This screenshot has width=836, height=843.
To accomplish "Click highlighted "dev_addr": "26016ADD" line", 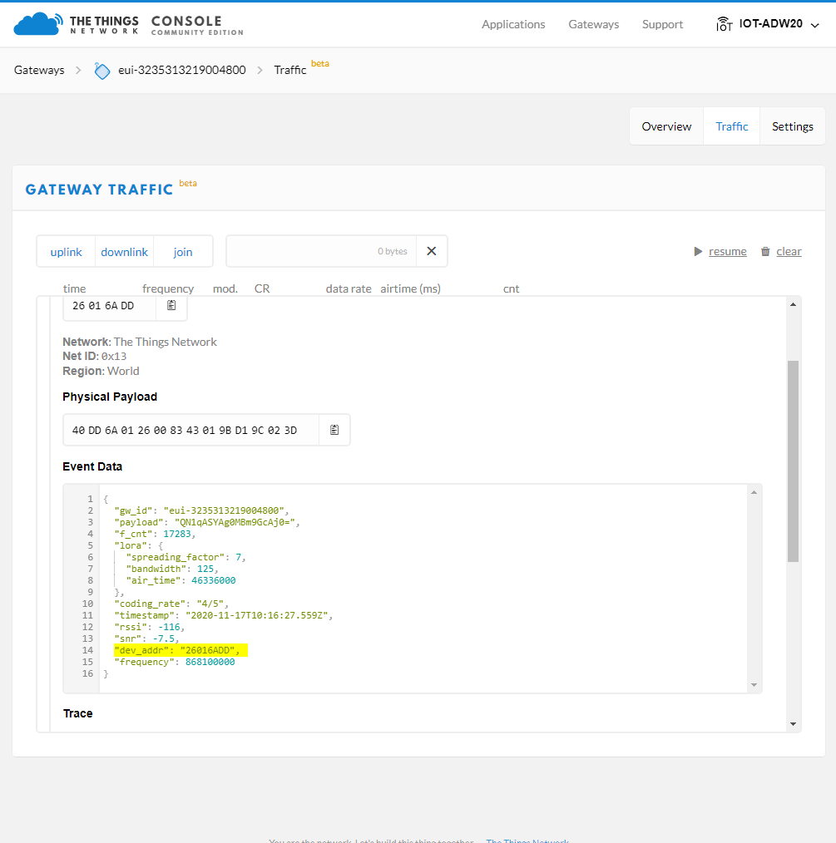I will (181, 650).
